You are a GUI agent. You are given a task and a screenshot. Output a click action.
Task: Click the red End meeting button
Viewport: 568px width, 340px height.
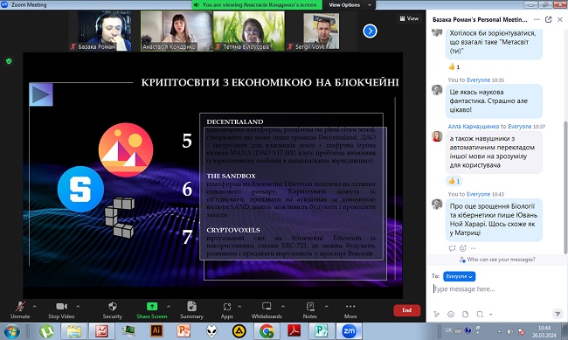point(407,310)
